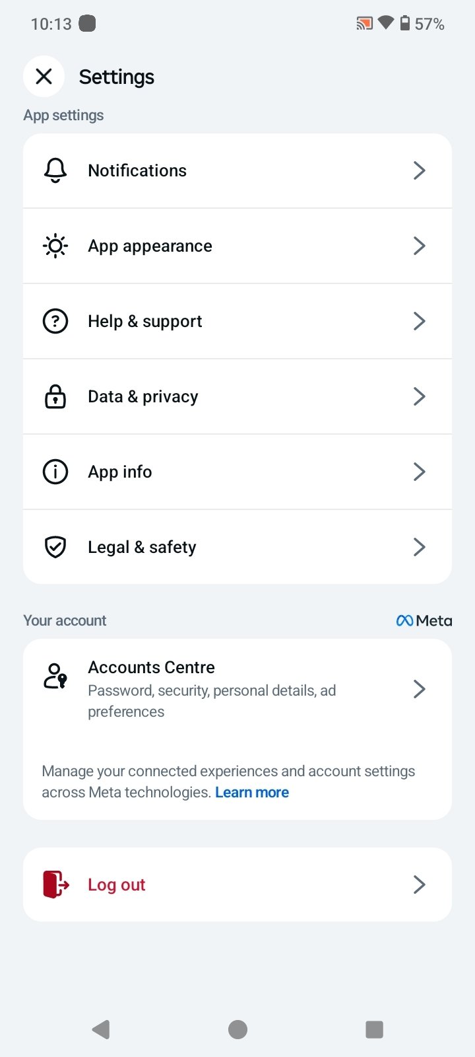Open the Data & privacy menu item
Screen dimensions: 475x1057
point(143,396)
